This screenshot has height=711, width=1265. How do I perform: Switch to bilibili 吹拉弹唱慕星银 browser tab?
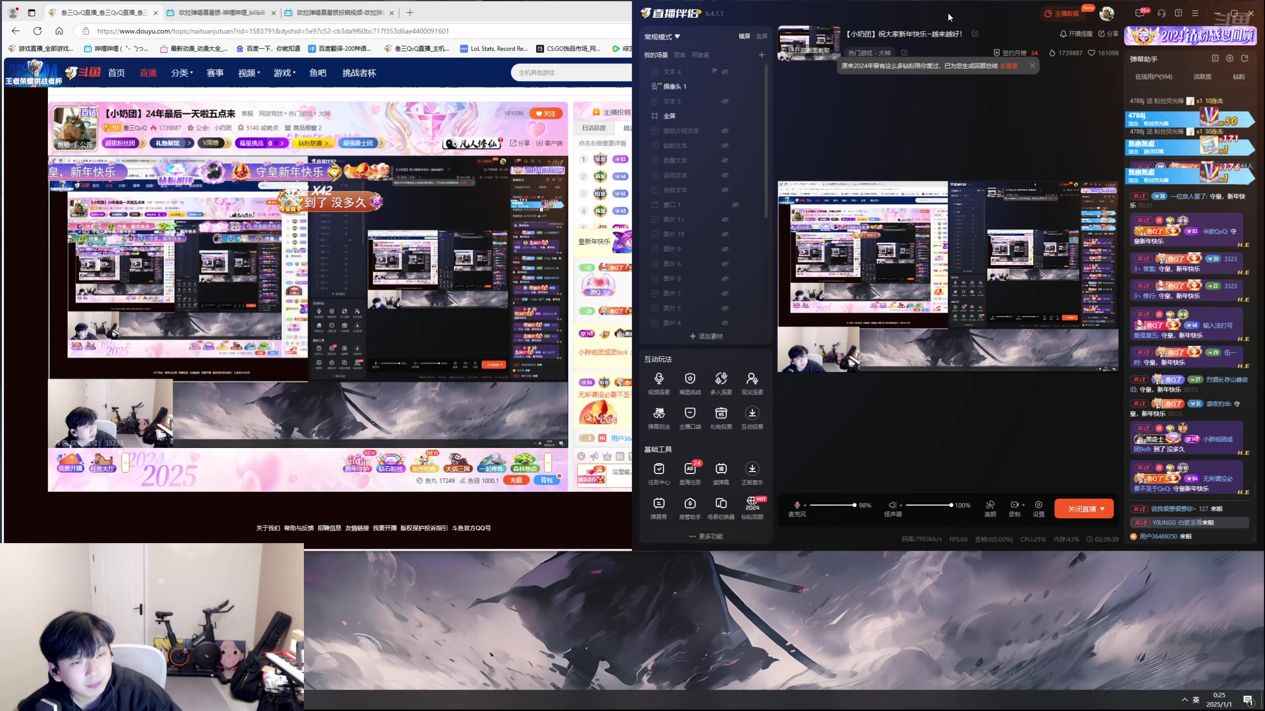(221, 13)
